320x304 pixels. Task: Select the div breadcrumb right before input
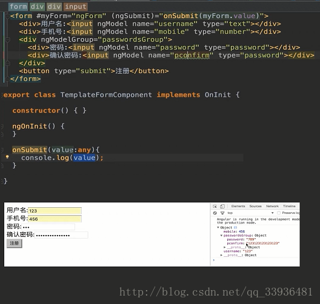(x=55, y=7)
